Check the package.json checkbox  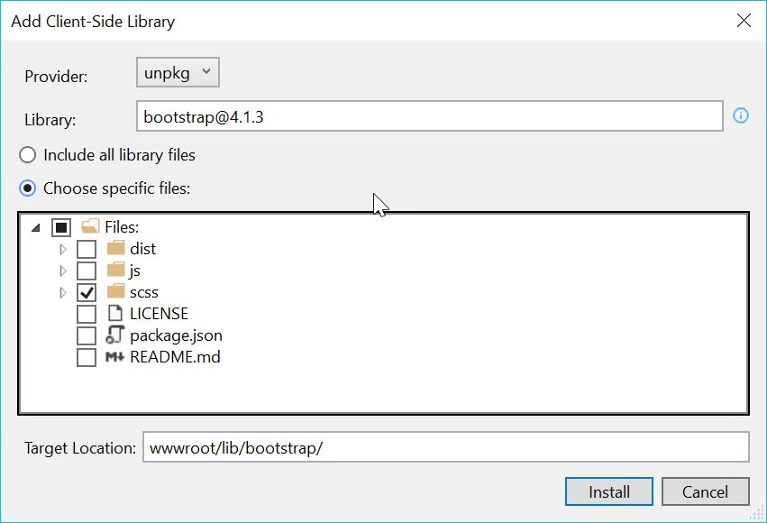(x=87, y=335)
